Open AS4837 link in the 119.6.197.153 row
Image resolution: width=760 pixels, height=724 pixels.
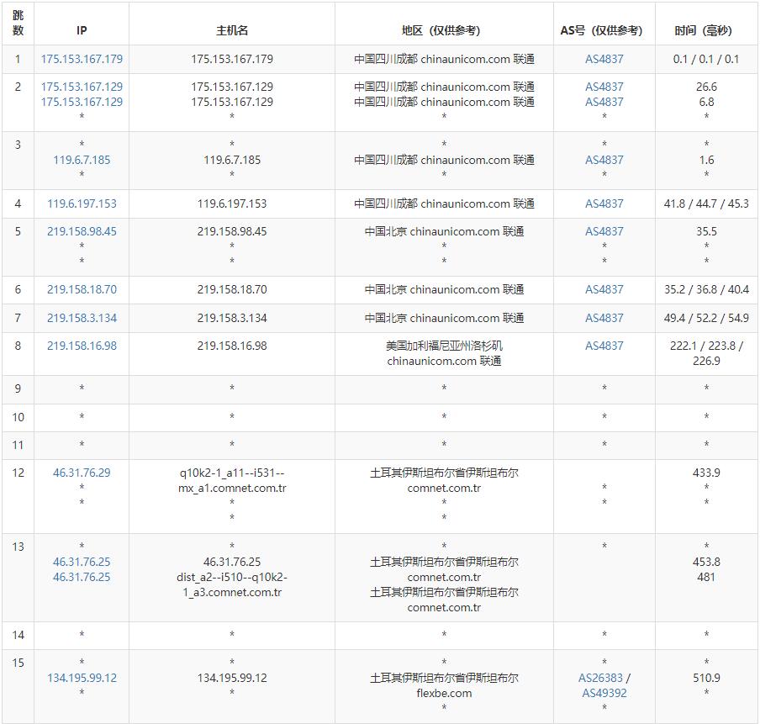point(604,203)
